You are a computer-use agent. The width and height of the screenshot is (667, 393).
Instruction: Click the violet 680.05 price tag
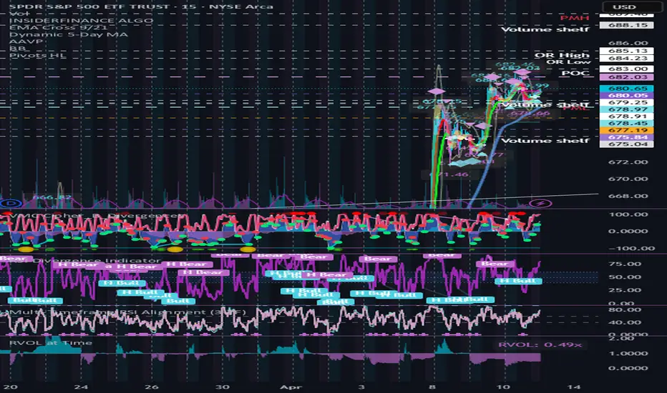[x=627, y=95]
